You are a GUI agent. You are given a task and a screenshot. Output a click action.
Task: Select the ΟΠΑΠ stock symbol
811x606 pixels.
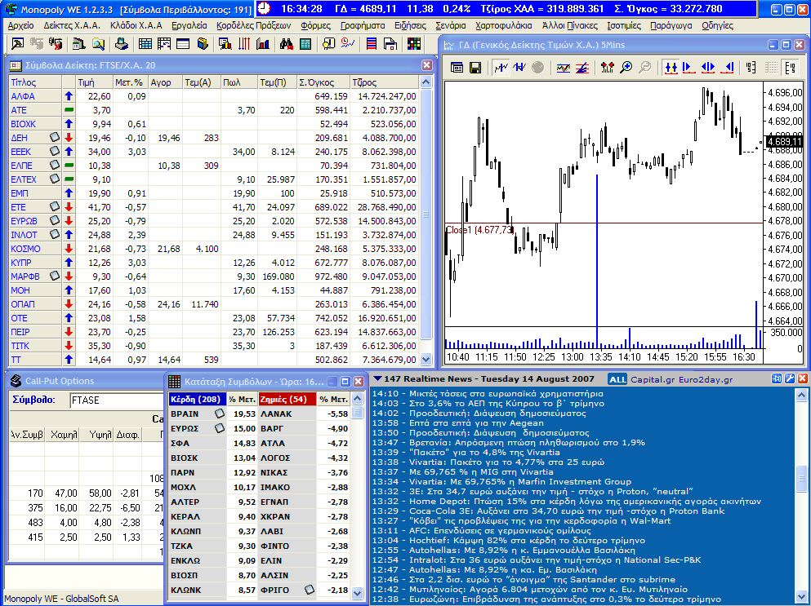(23, 304)
